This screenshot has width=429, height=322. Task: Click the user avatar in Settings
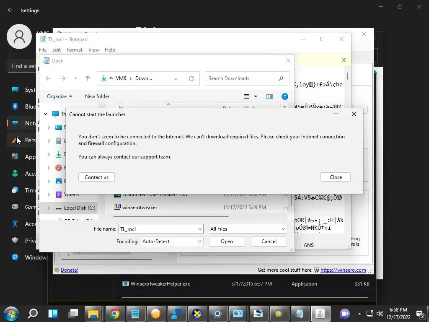19,36
